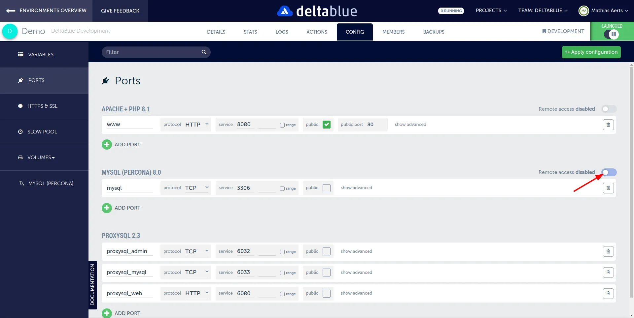Select the VARIABLES section icon in sidebar
Image resolution: width=634 pixels, height=318 pixels.
click(20, 54)
